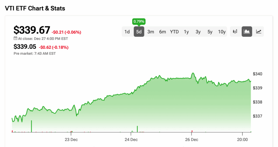Click the 24 Dec date marker
The image size is (278, 147).
pyautogui.click(x=131, y=140)
